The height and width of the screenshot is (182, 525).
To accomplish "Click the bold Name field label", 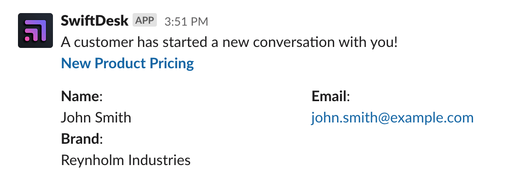I will tap(80, 96).
